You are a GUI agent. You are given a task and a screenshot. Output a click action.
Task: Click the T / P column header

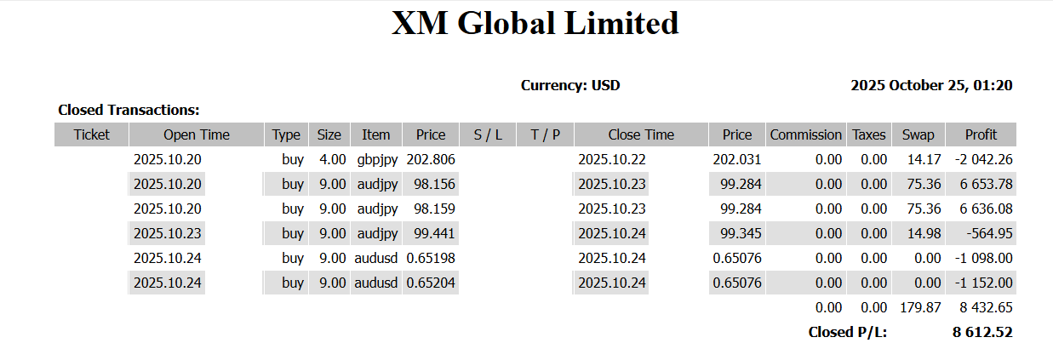coord(546,134)
